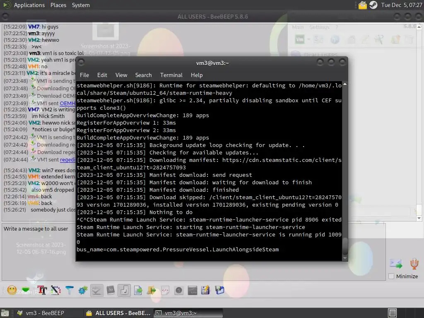The width and height of the screenshot is (424, 318).
Task: Click the blue floppy disks save icon
Action: [x=219, y=290]
